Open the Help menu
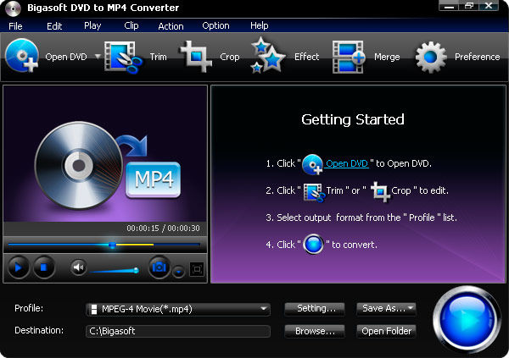509x358 pixels. click(x=259, y=25)
